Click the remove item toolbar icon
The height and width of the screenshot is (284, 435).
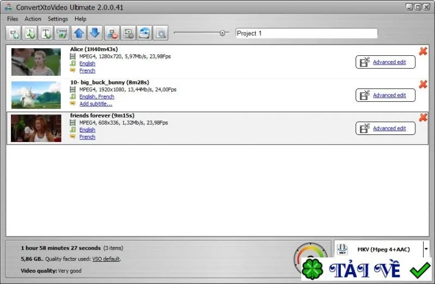click(x=112, y=33)
